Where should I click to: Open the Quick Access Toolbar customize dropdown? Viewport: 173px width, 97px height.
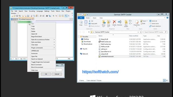pos(87,15)
